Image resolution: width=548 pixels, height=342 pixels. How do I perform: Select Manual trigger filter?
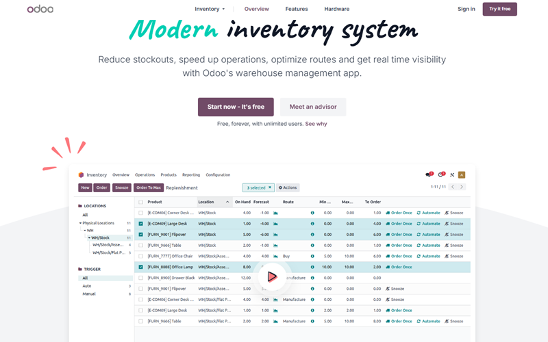click(89, 294)
